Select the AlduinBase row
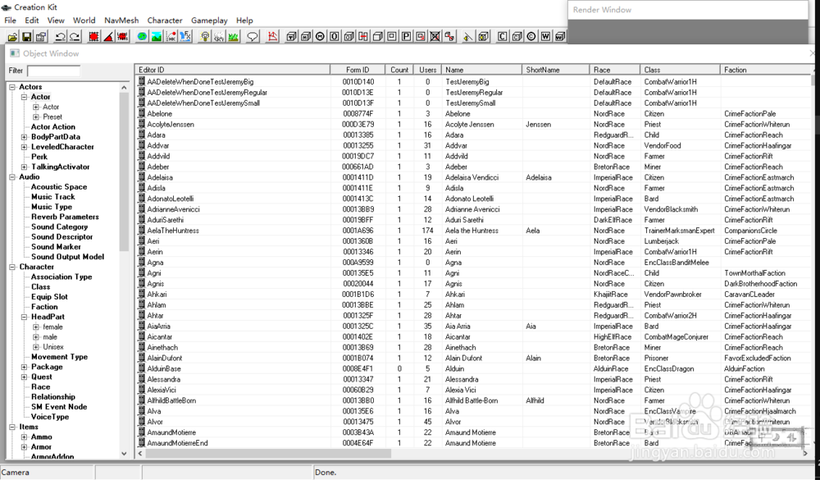Screen dimensions: 820x480 473,368
